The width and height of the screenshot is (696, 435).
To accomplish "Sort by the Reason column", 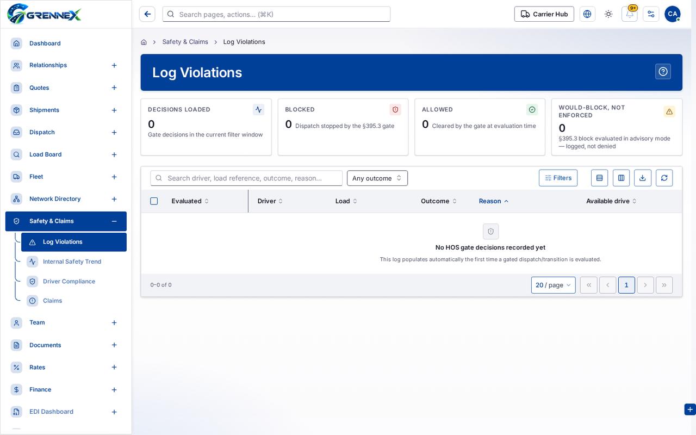I will [x=494, y=201].
